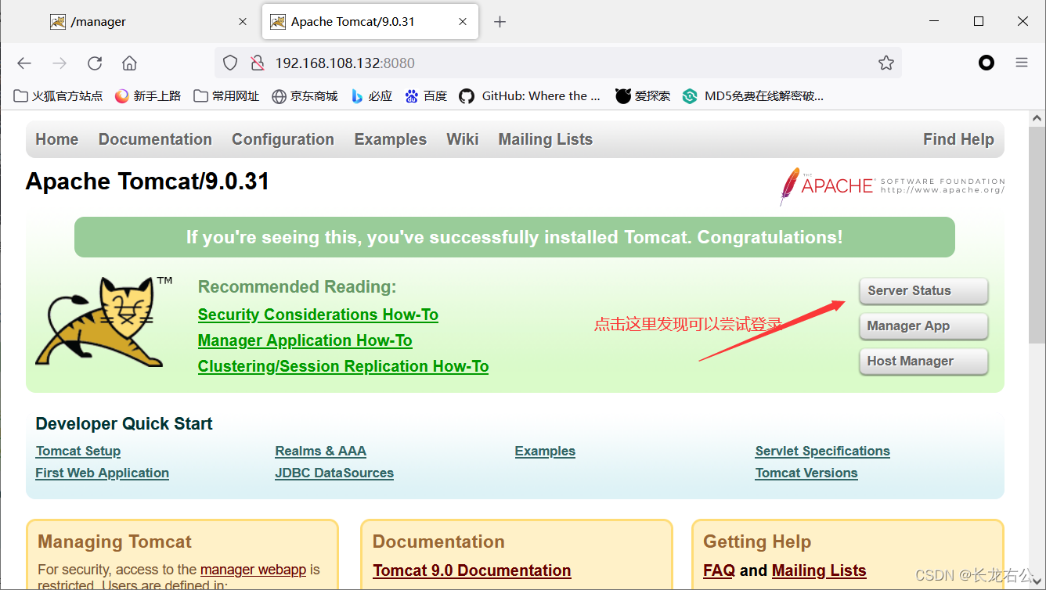
Task: Click the Manager App button
Action: pyautogui.click(x=923, y=326)
